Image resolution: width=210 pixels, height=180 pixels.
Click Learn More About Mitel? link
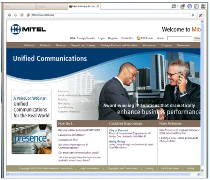[72, 135]
